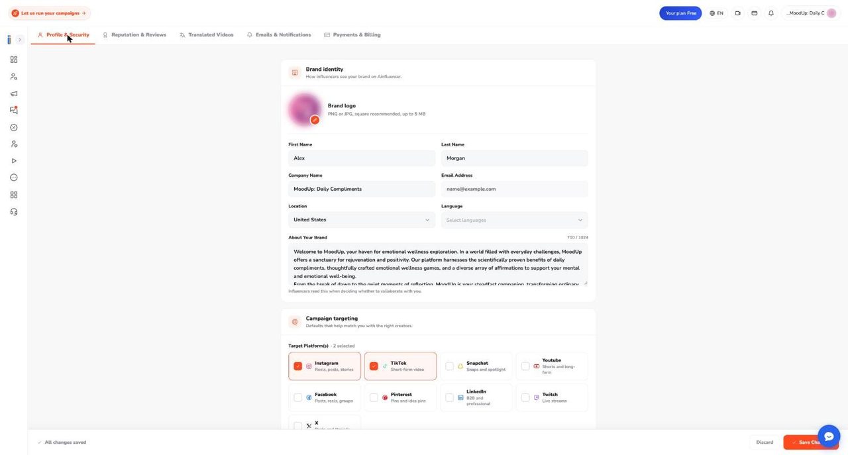Click the Last Name field containing Morgan

pos(515,158)
